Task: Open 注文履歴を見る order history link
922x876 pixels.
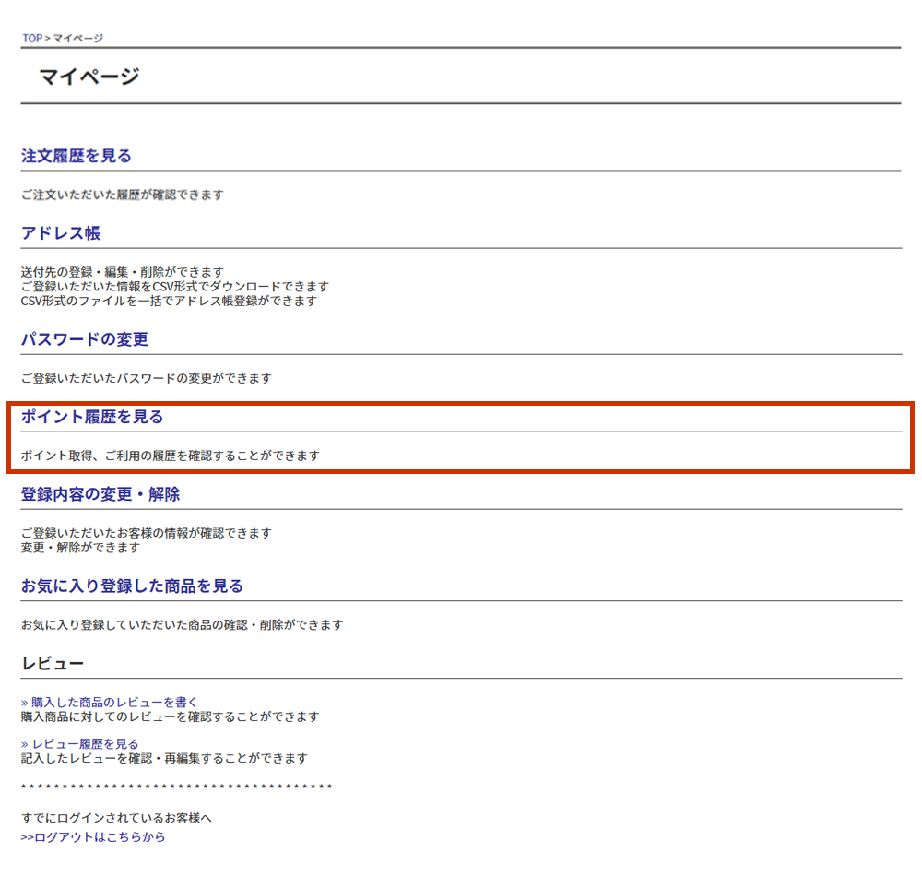Action: pos(77,156)
